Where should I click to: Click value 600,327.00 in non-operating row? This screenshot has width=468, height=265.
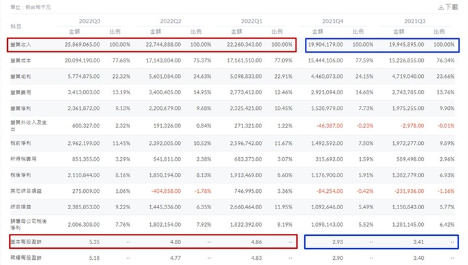(x=86, y=126)
